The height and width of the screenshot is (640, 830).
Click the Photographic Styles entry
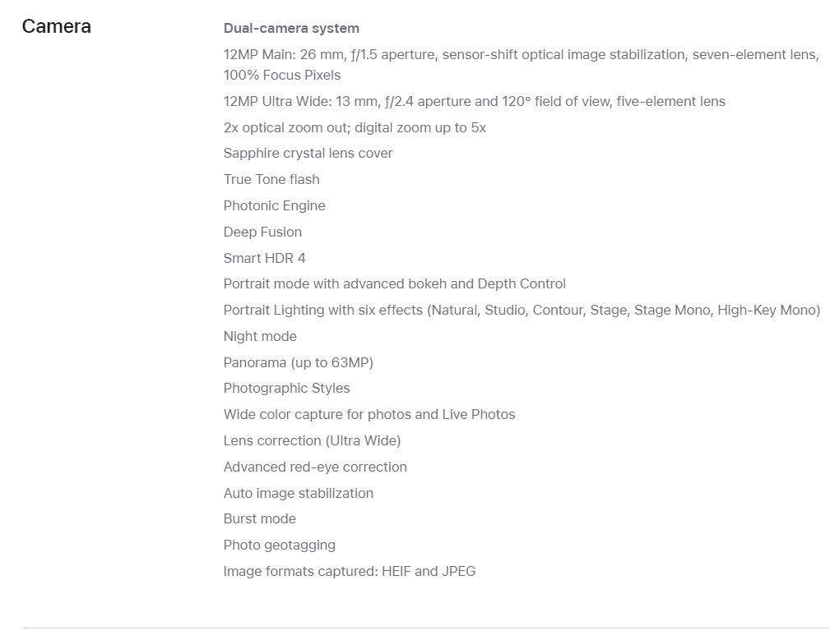286,389
